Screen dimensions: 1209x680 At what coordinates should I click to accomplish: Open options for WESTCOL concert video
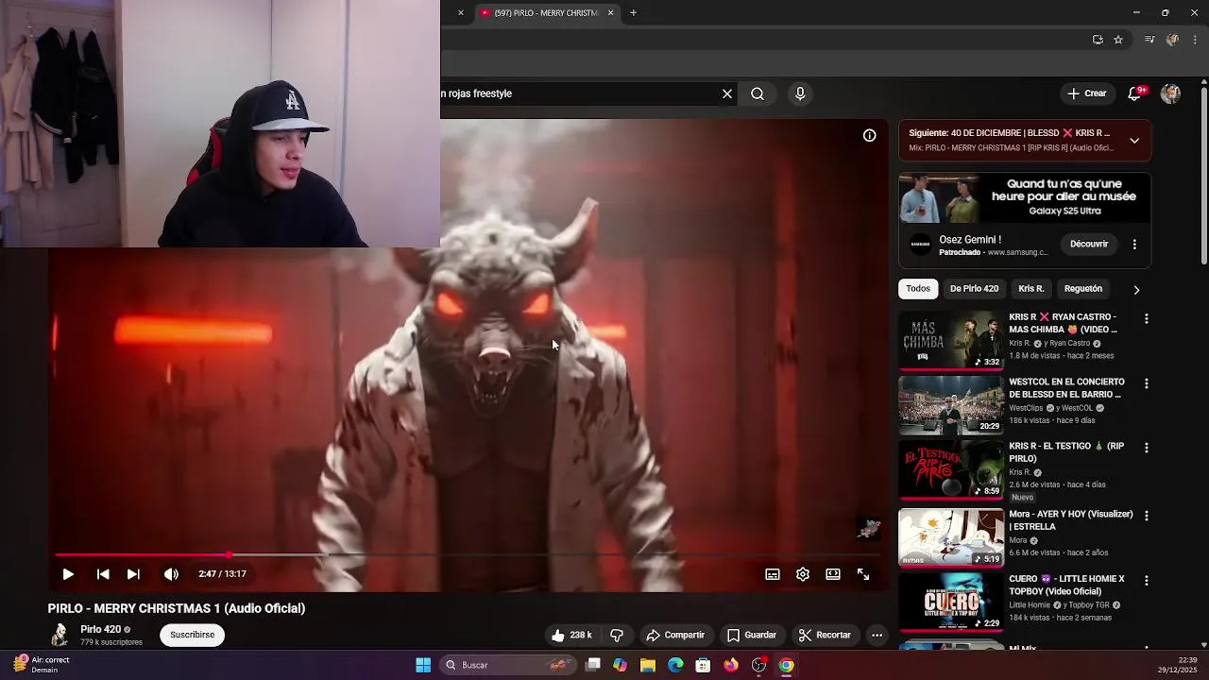[x=1147, y=383]
